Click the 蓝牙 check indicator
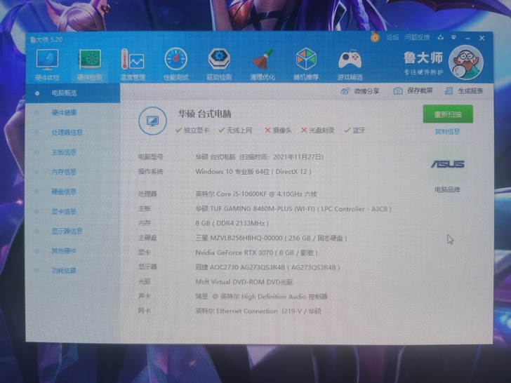This screenshot has width=511, height=383. [354, 130]
